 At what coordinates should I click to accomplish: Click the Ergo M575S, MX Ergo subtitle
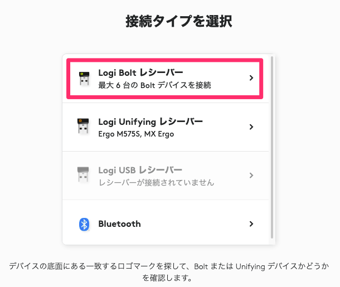[136, 134]
